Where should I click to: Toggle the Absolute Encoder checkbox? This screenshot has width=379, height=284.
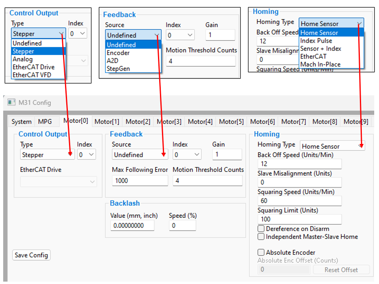tap(261, 252)
